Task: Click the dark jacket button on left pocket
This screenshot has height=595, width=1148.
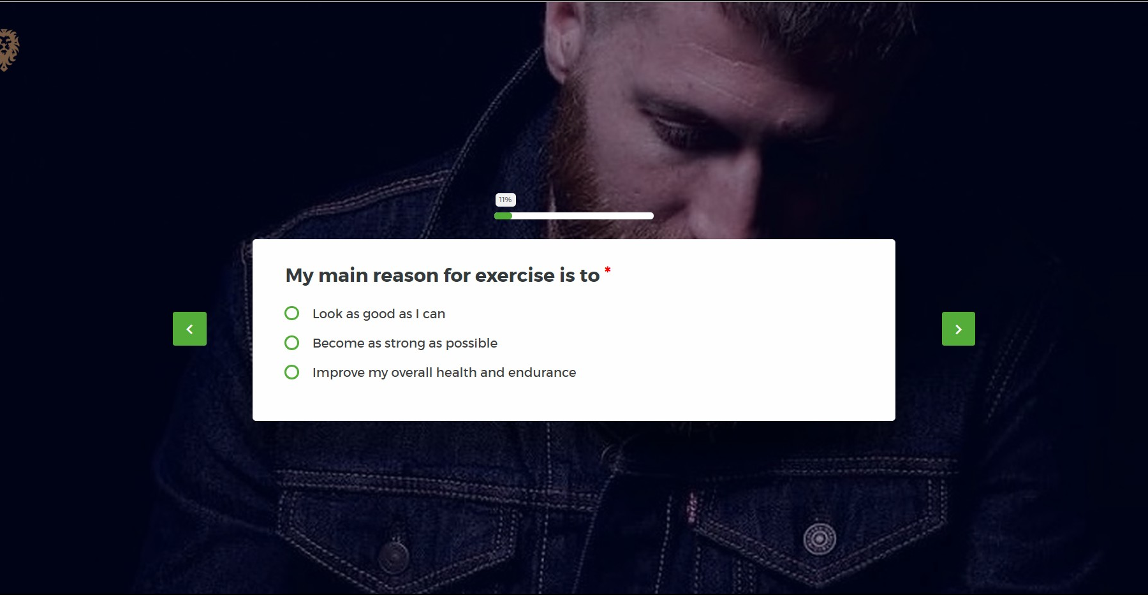Action: [394, 555]
